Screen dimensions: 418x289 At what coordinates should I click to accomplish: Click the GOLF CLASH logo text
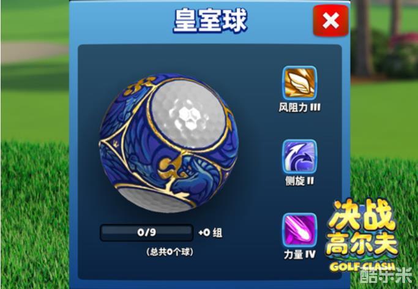(x=362, y=266)
